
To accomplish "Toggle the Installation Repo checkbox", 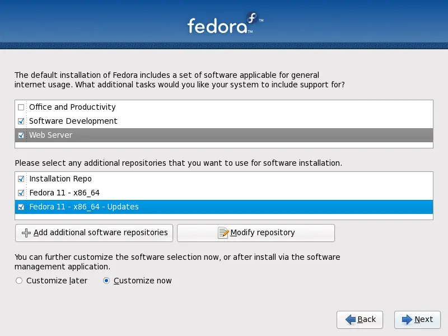I will (x=21, y=179).
